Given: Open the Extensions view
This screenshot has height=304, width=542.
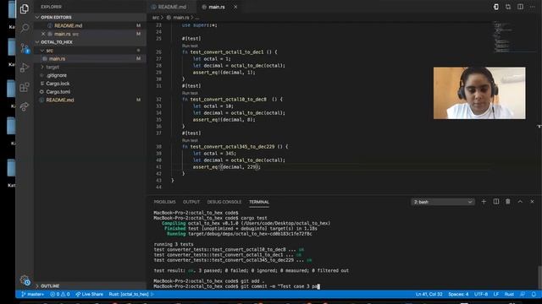Looking at the screenshot, I should [x=25, y=87].
